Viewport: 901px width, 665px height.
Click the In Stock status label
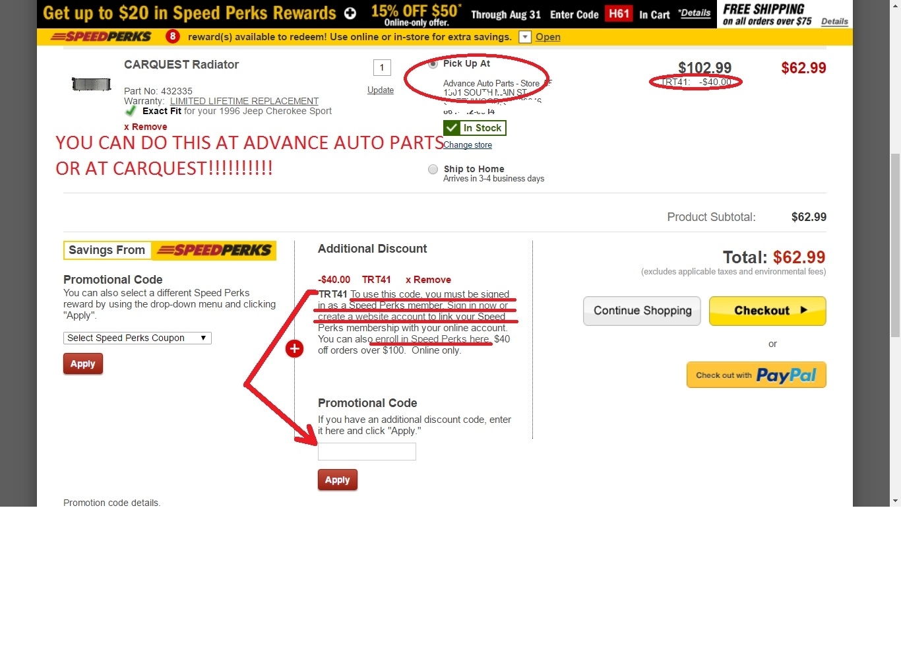[475, 128]
